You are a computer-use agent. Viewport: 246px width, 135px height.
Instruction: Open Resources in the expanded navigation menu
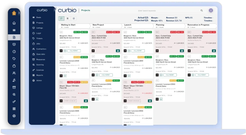[39, 60]
